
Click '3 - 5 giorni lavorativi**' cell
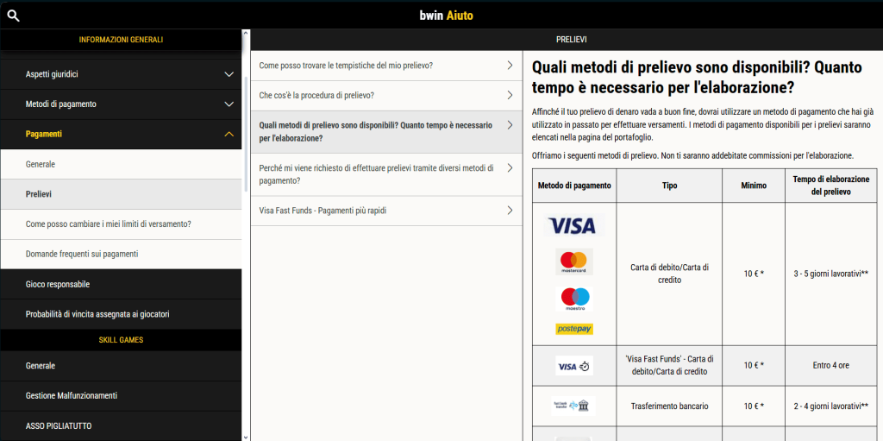click(x=830, y=274)
